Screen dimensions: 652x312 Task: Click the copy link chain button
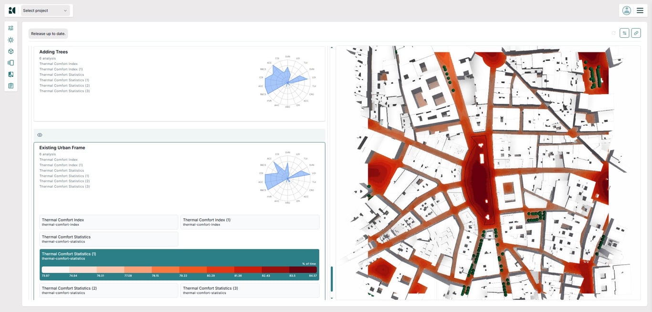pyautogui.click(x=636, y=33)
